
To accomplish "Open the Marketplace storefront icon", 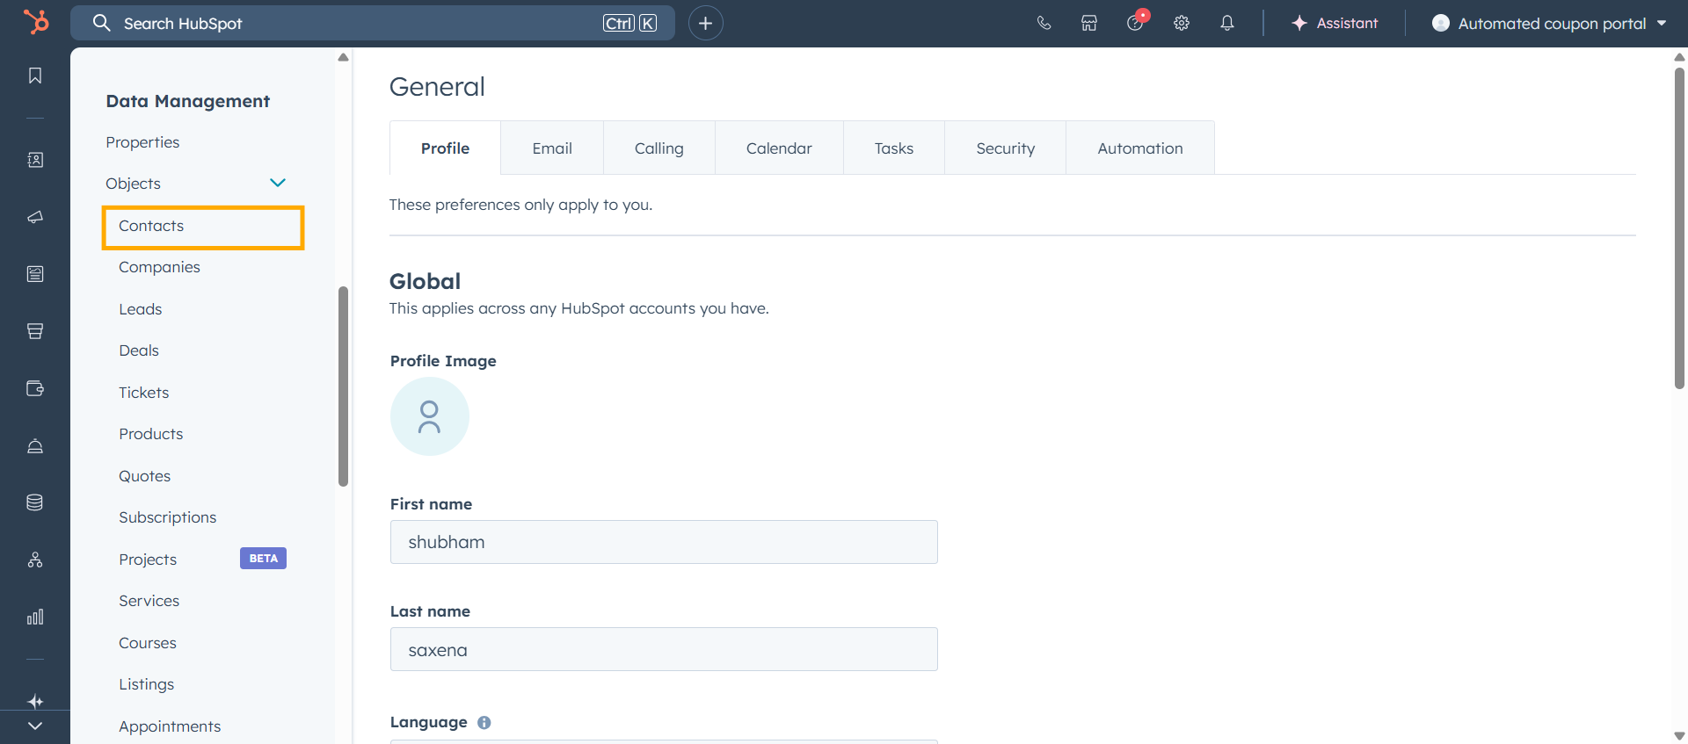I will (1089, 24).
